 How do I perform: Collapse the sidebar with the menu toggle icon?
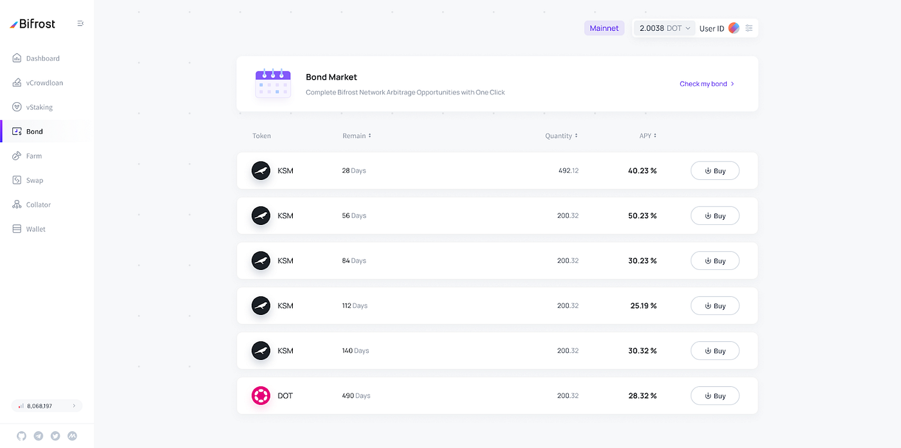click(x=80, y=23)
